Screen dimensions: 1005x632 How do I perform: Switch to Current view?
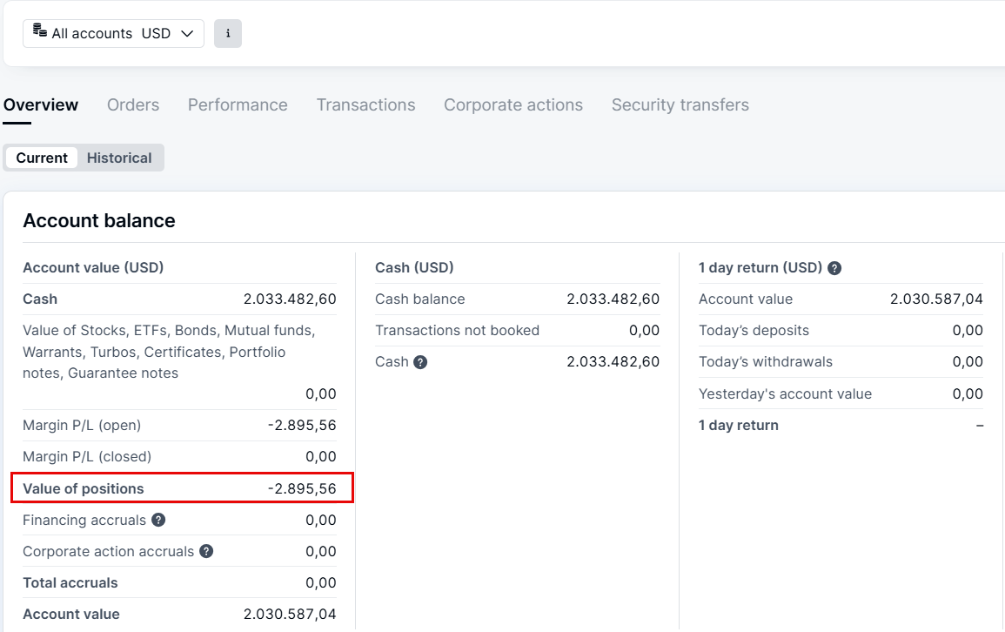point(42,158)
